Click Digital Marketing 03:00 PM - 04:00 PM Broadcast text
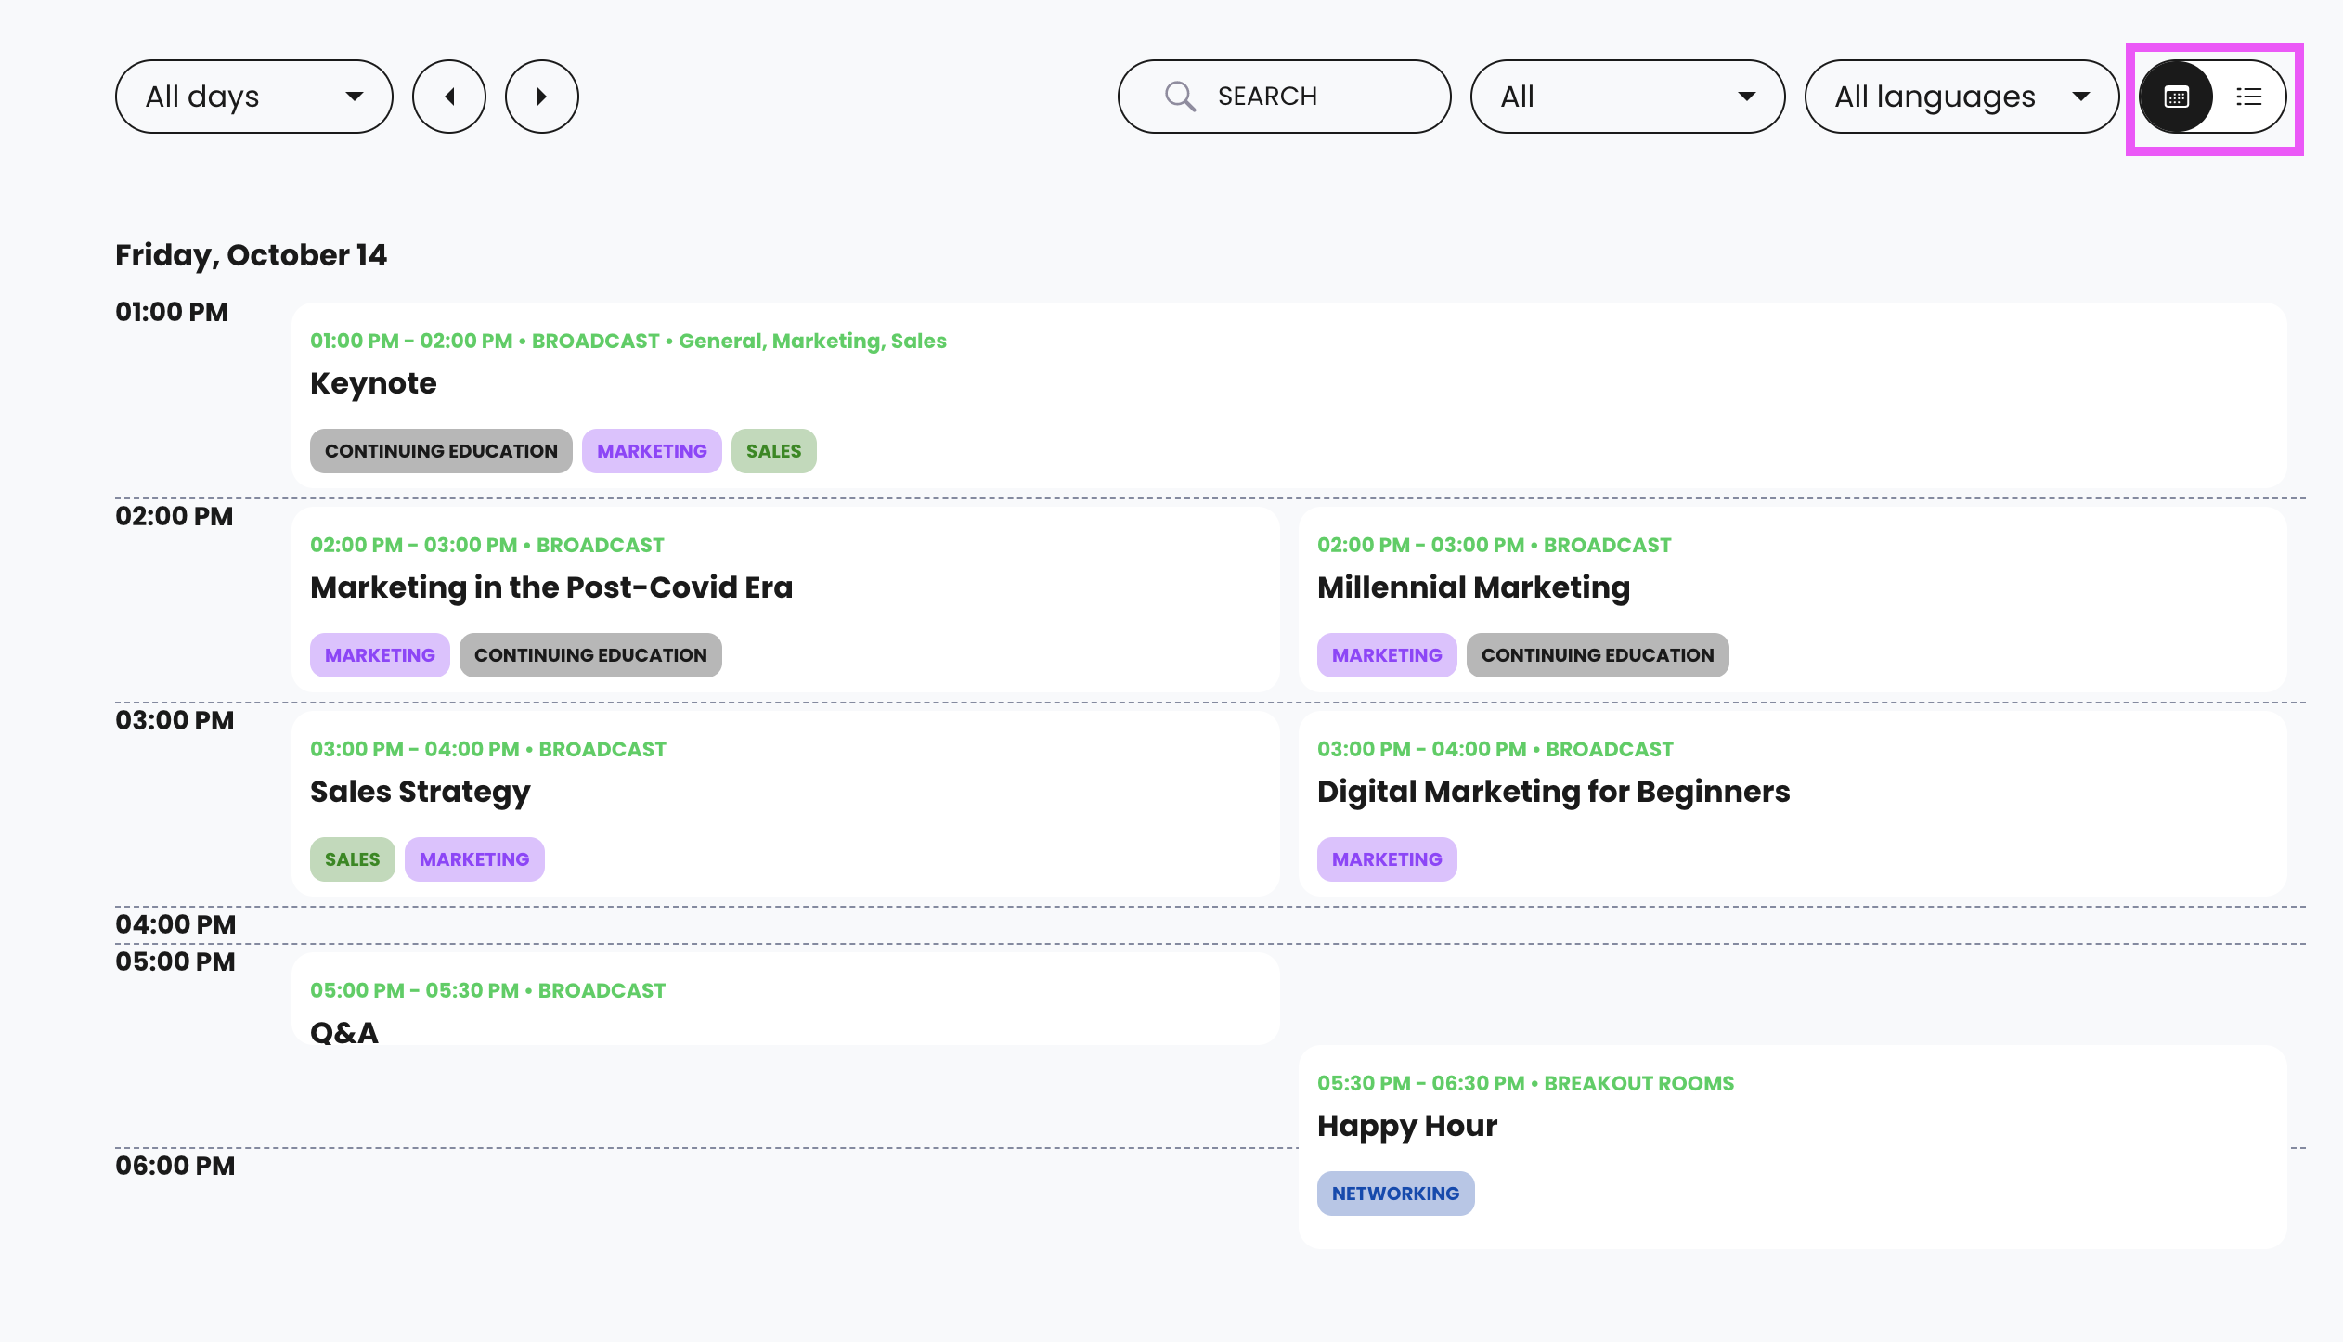 click(1495, 749)
